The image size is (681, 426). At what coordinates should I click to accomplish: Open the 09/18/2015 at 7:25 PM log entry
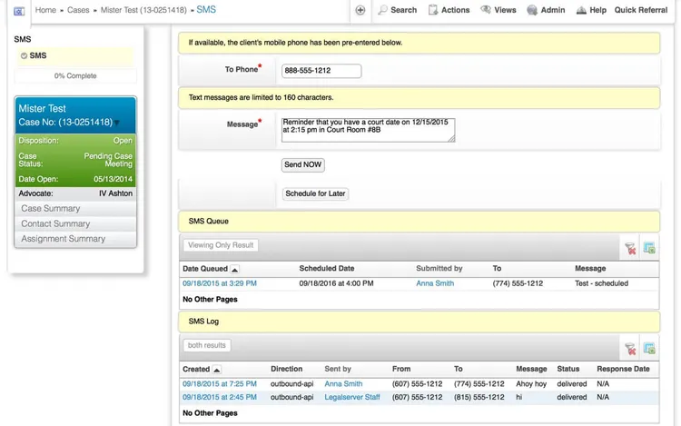pyautogui.click(x=220, y=384)
